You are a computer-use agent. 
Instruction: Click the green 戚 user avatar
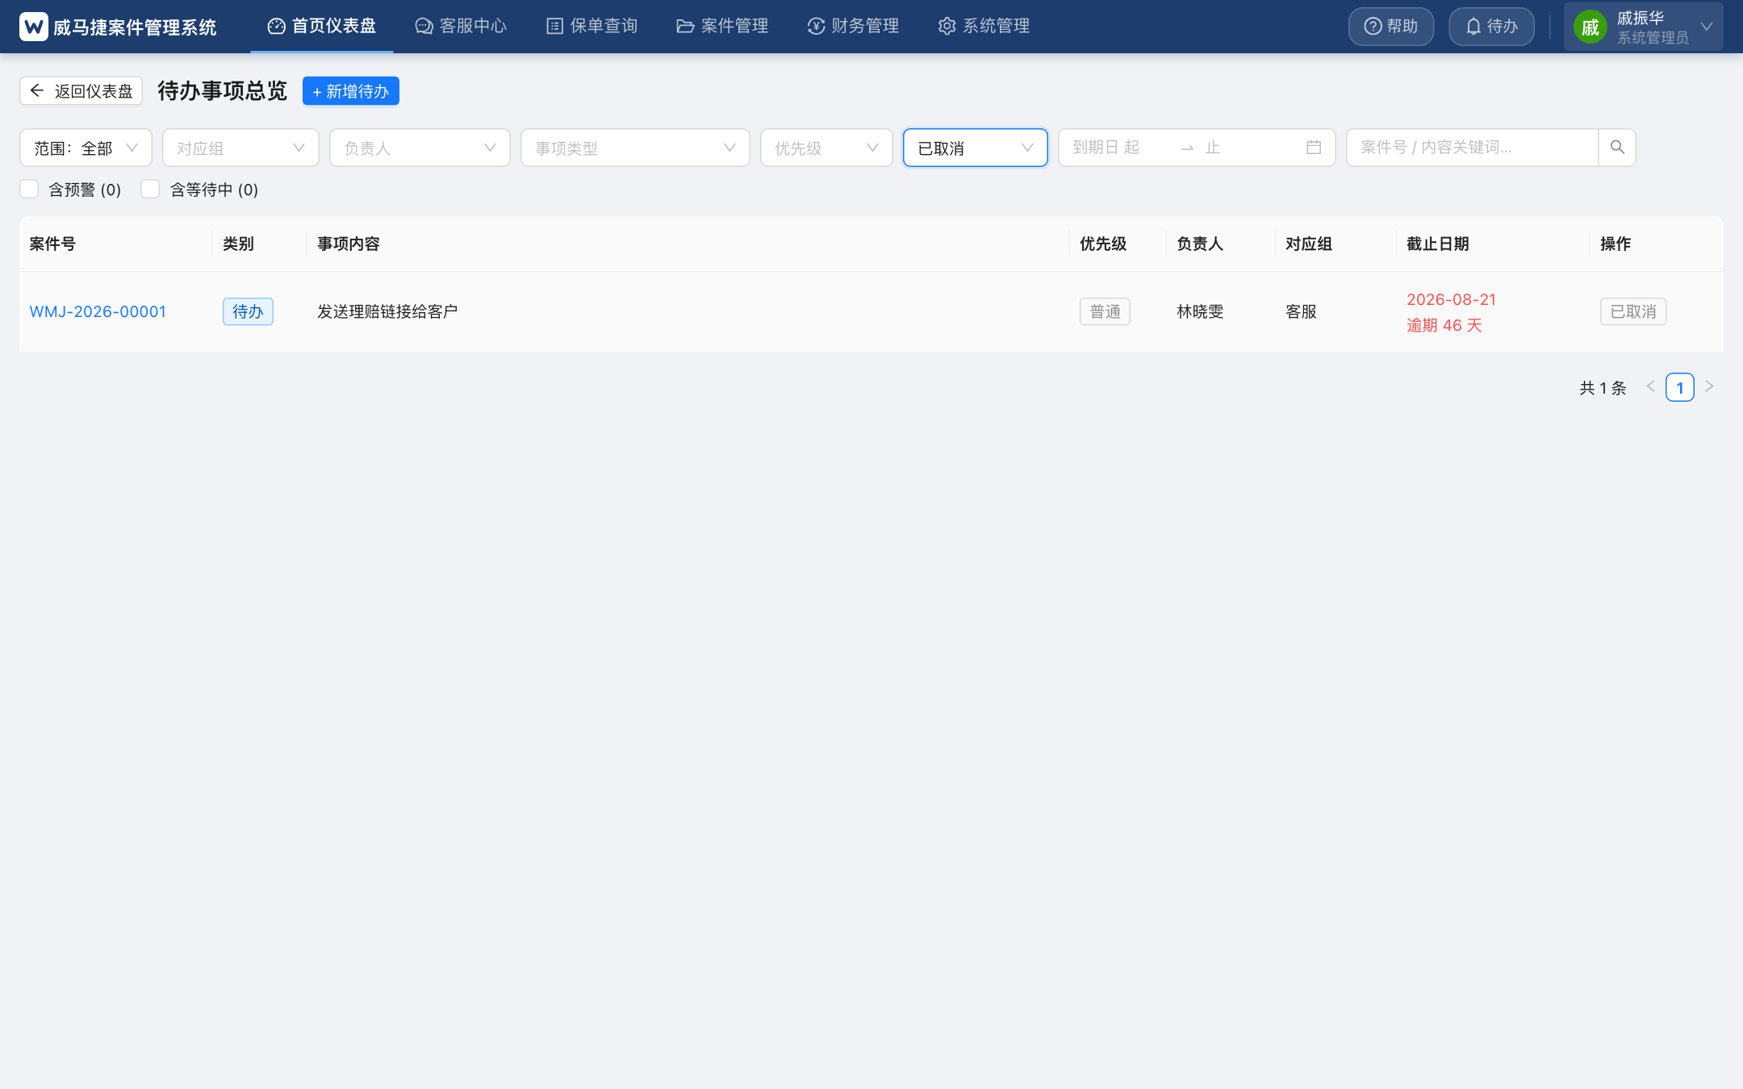(x=1590, y=27)
